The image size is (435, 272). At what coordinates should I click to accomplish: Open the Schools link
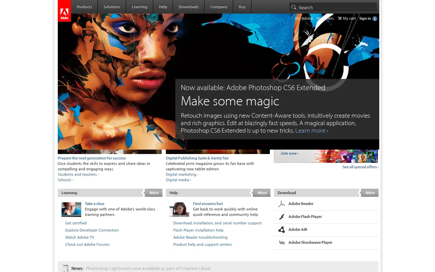pyautogui.click(x=66, y=180)
